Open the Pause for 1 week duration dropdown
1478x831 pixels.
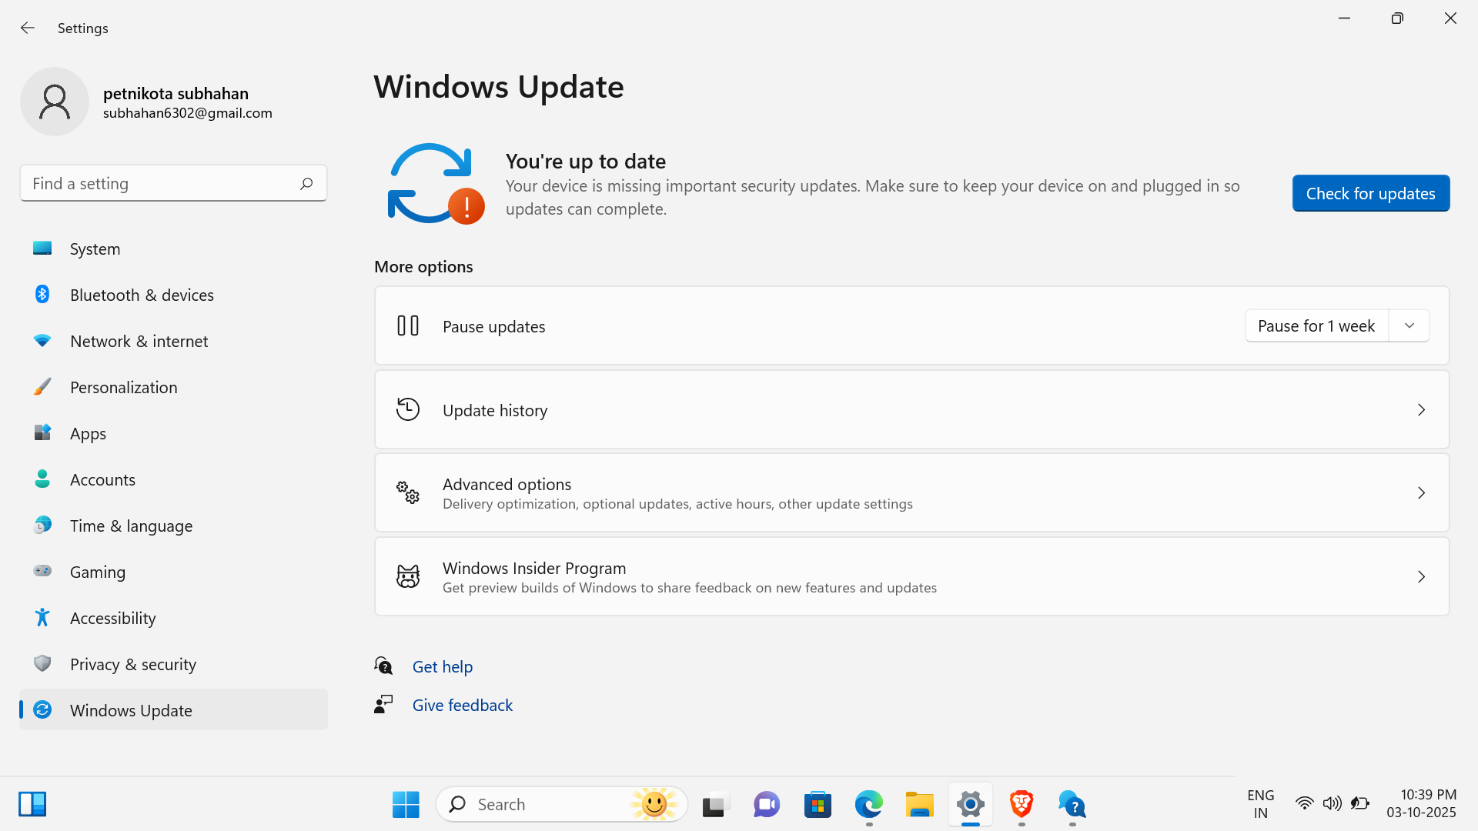coord(1409,325)
